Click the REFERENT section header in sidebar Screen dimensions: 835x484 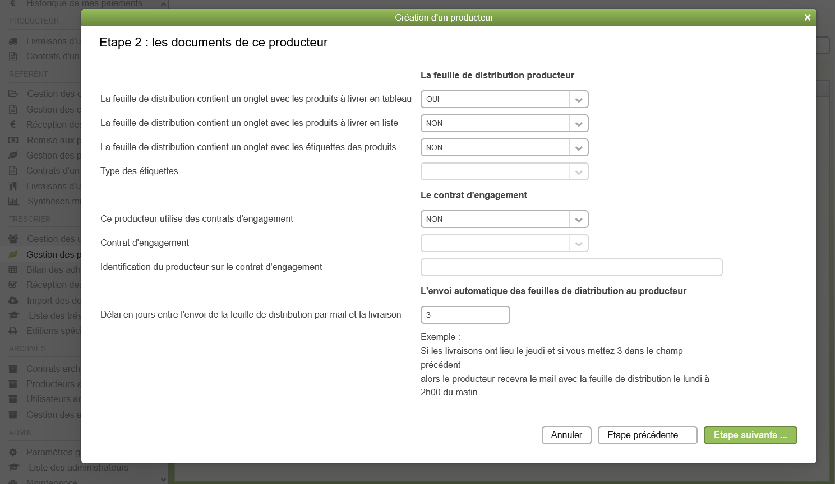coord(29,74)
